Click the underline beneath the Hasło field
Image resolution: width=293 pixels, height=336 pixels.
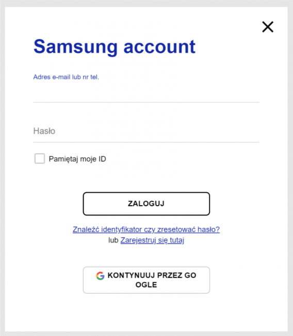pyautogui.click(x=146, y=142)
